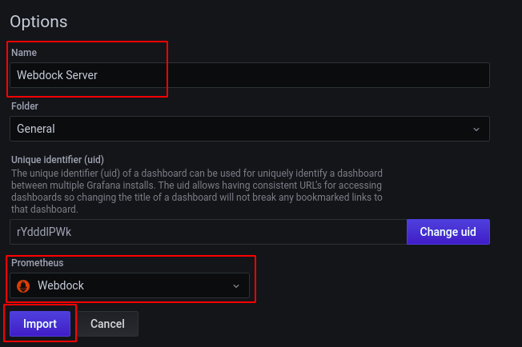
Task: Click the Import button
Action: (x=40, y=324)
